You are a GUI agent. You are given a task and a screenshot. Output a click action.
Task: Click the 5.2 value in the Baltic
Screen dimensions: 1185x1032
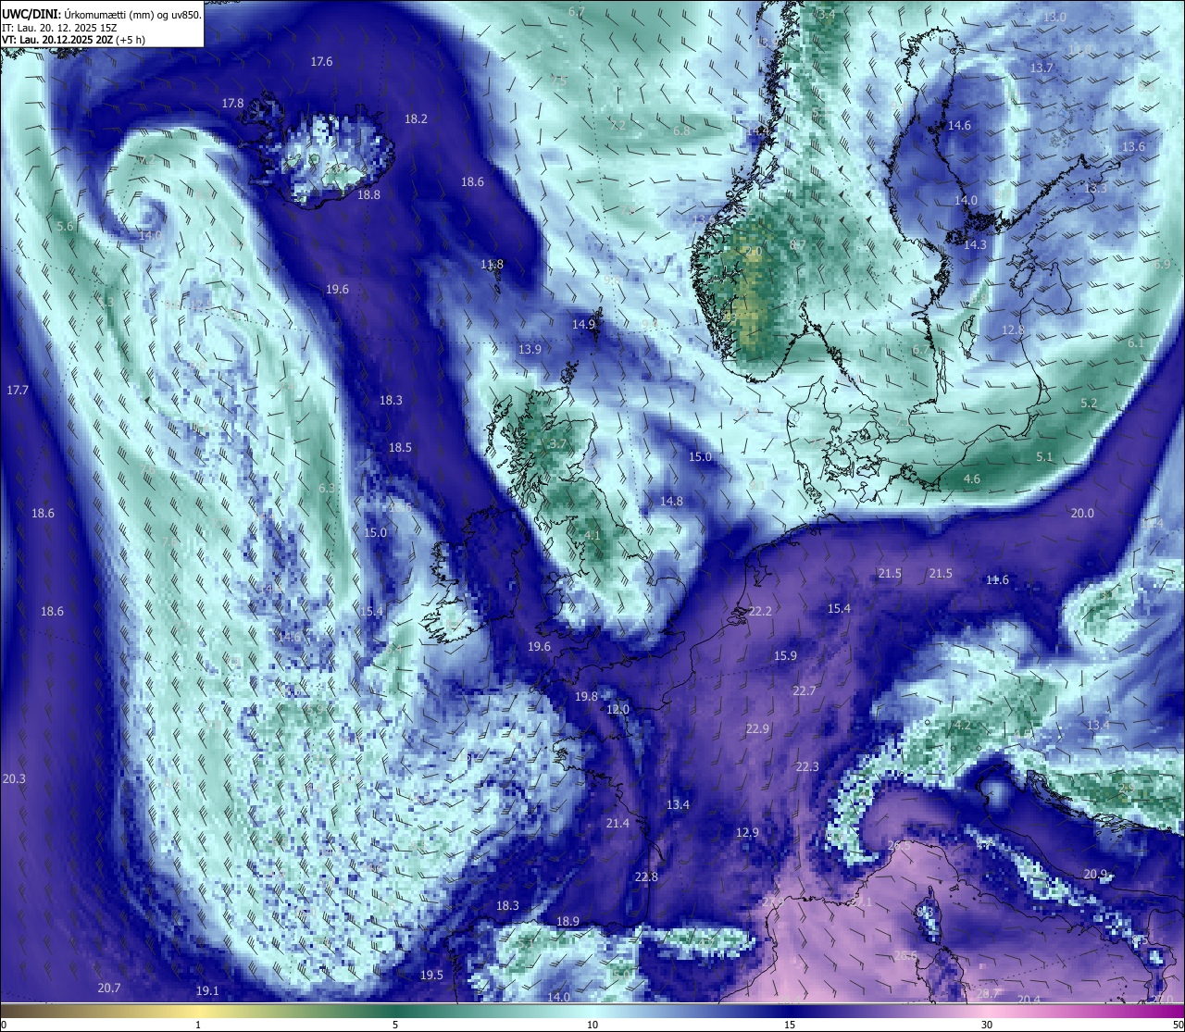point(1089,404)
